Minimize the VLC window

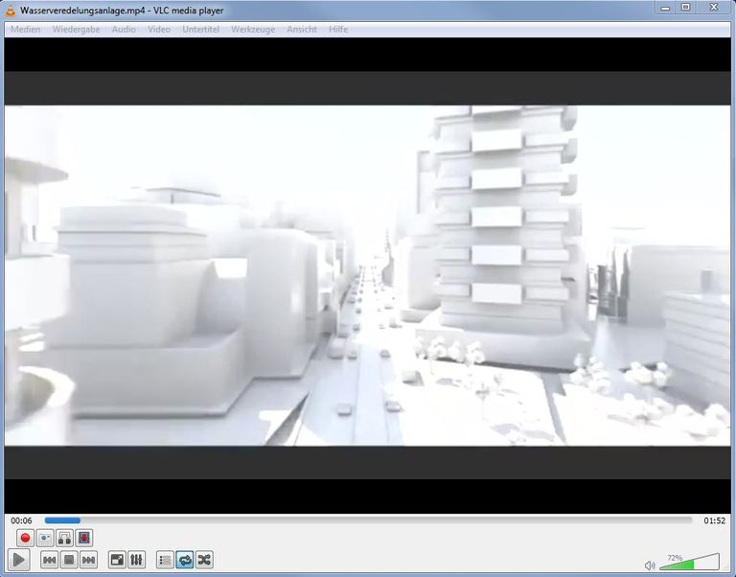(665, 7)
